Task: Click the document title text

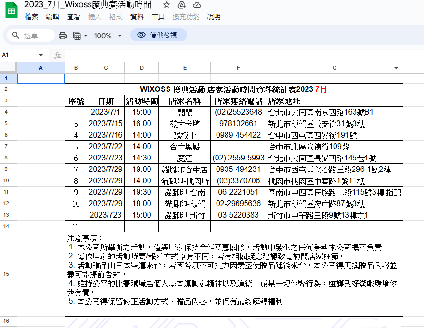Action: click(88, 5)
